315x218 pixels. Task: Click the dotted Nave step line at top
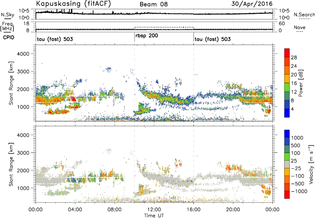164,27
